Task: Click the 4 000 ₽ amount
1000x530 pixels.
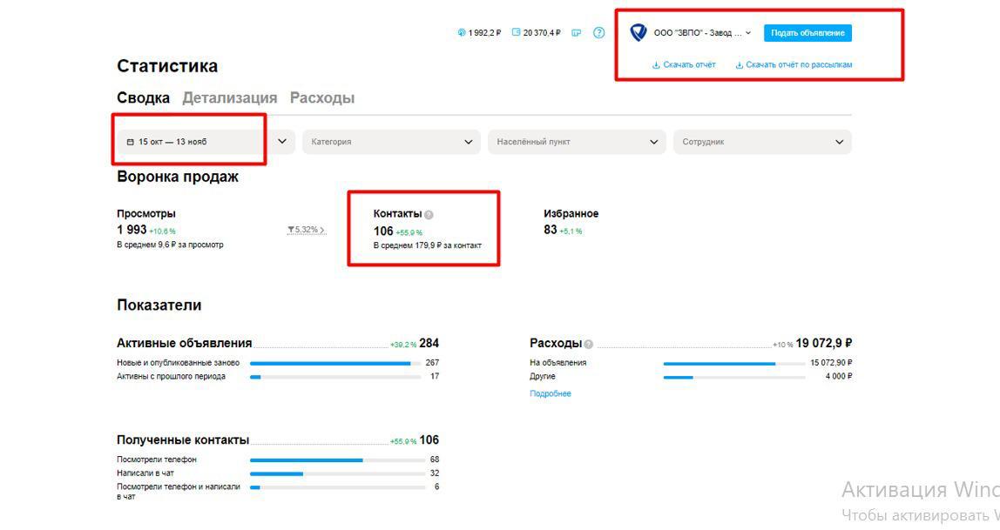Action: coord(839,377)
